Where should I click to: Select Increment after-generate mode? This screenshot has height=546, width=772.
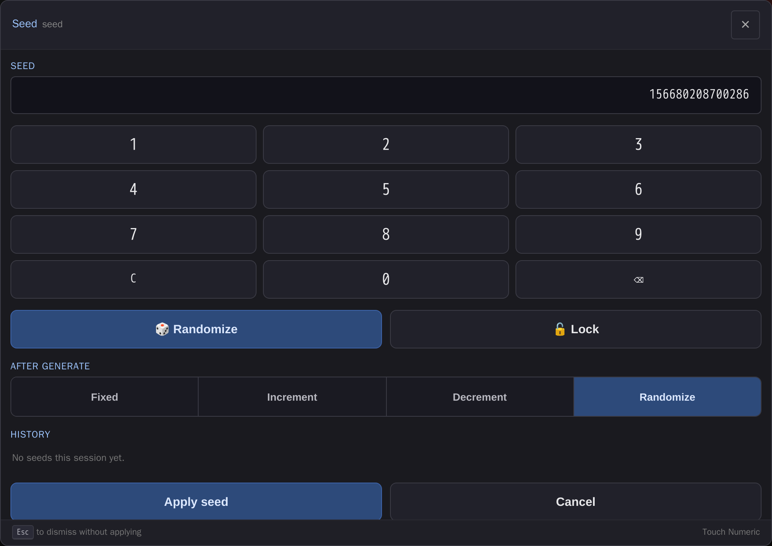pyautogui.click(x=292, y=397)
